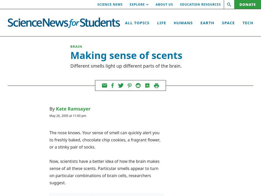
Task: Open Education Resources page
Action: [200, 5]
